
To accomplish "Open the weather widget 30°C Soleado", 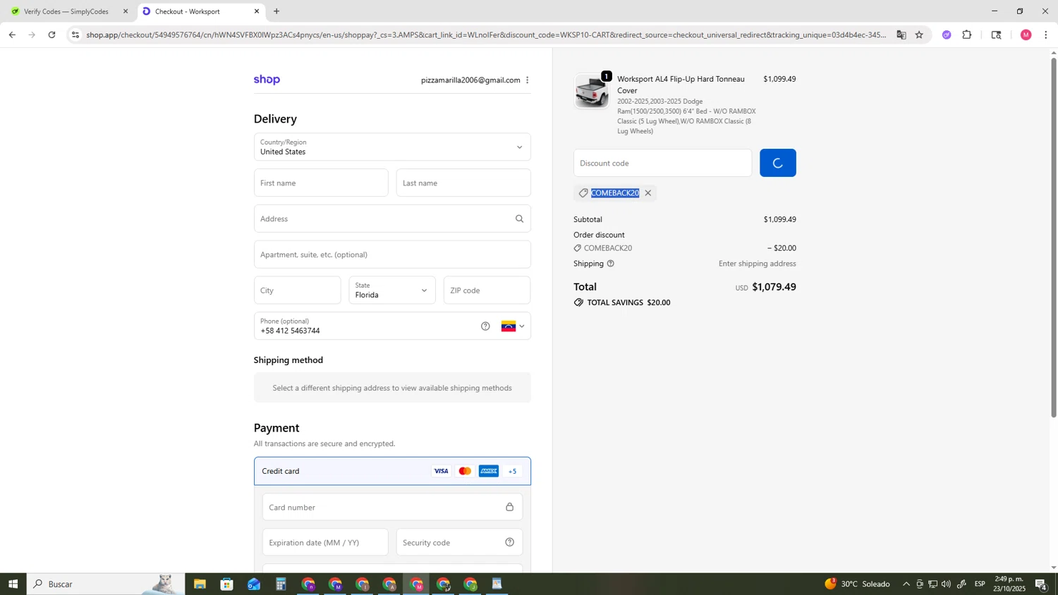I will 857,584.
